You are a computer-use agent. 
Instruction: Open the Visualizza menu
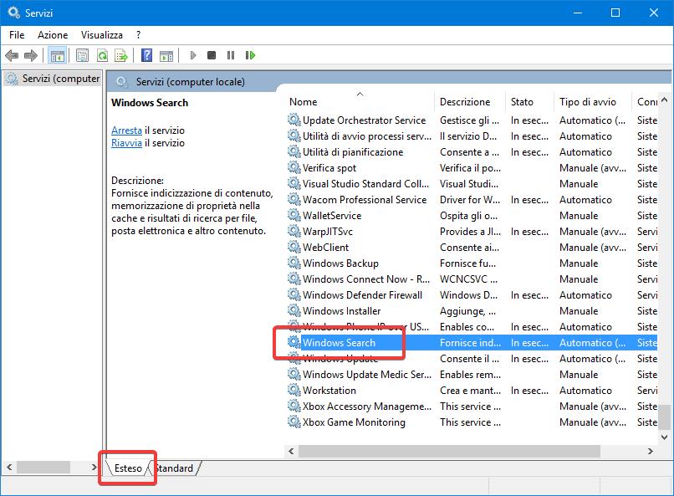tap(102, 35)
